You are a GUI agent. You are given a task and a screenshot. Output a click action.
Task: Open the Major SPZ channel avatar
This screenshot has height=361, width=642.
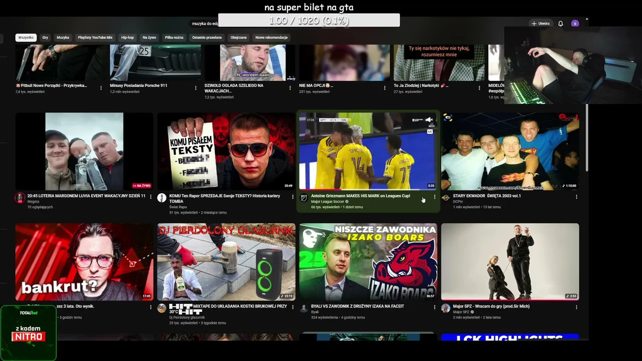click(x=445, y=308)
